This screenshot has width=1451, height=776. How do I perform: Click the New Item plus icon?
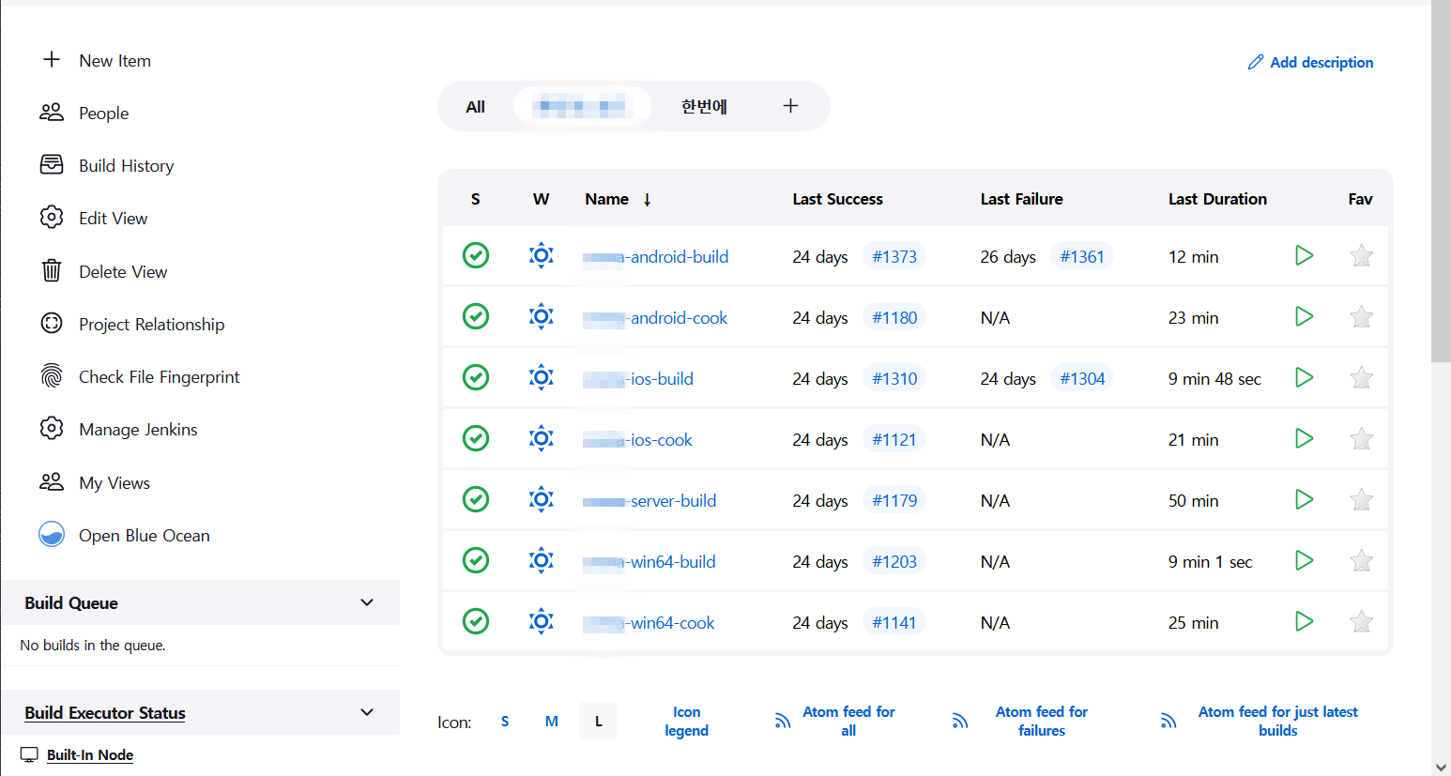point(52,60)
